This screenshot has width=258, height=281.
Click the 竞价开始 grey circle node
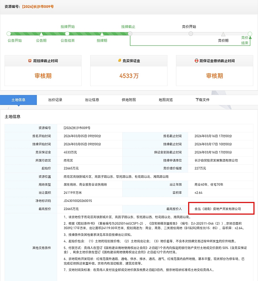(191, 34)
